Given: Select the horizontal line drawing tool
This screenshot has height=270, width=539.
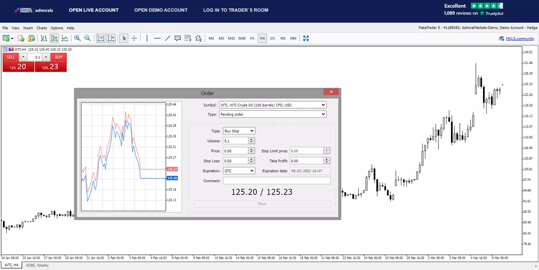Looking at the screenshot, I should (157, 38).
